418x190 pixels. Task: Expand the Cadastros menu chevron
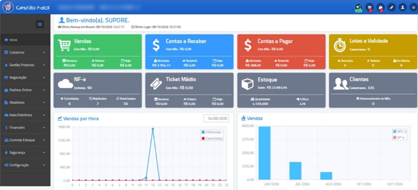(44, 53)
